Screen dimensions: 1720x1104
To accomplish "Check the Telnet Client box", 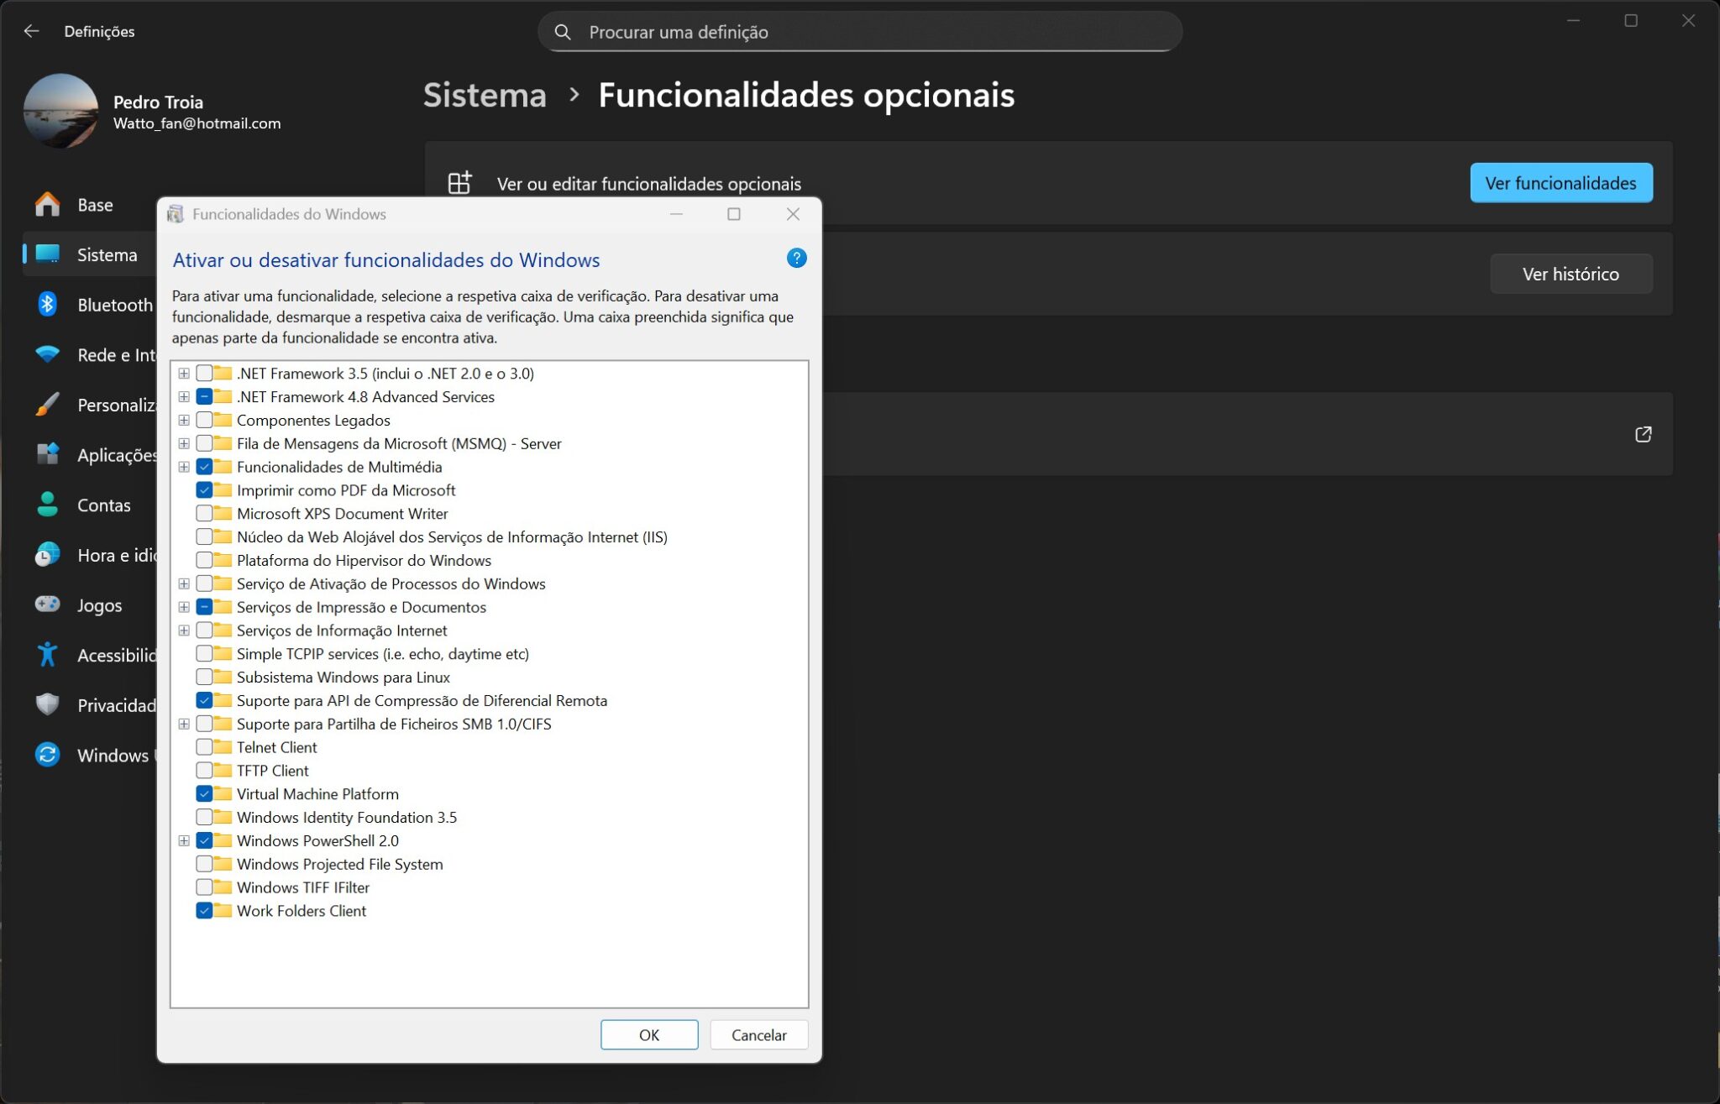I will [204, 747].
